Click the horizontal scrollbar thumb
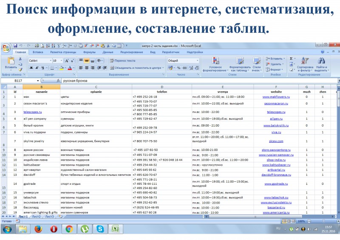 coord(255,217)
